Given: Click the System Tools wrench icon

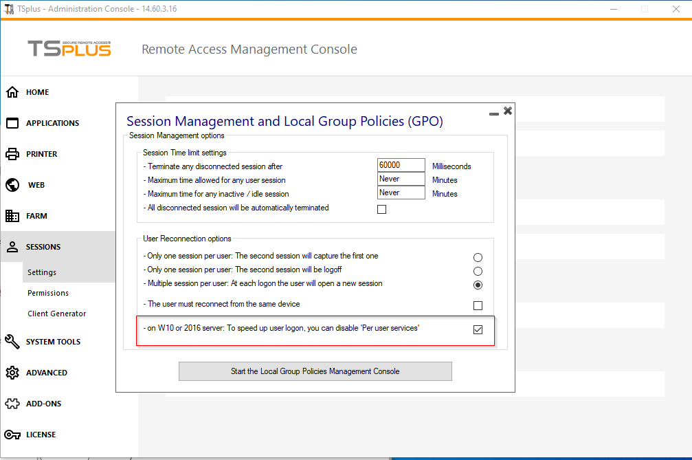Looking at the screenshot, I should (x=12, y=342).
